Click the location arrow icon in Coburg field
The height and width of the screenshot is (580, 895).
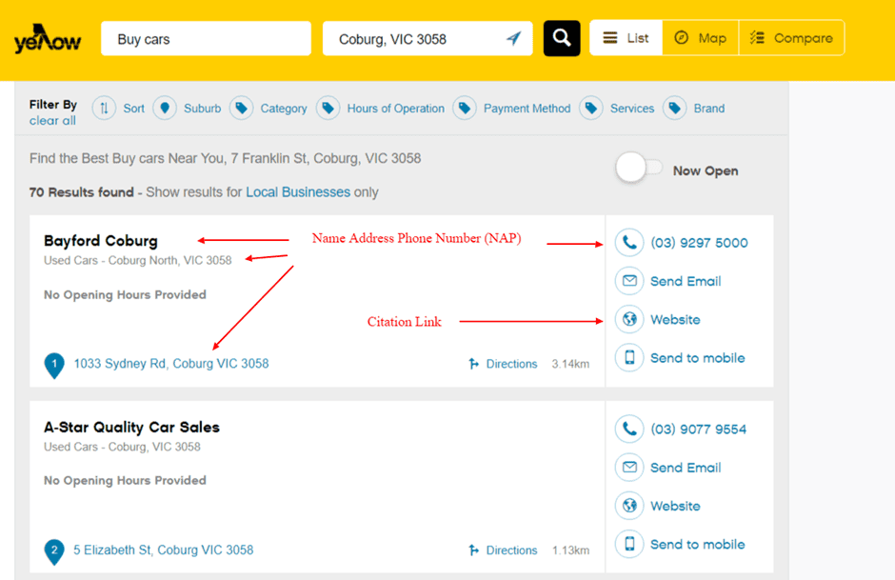click(513, 39)
